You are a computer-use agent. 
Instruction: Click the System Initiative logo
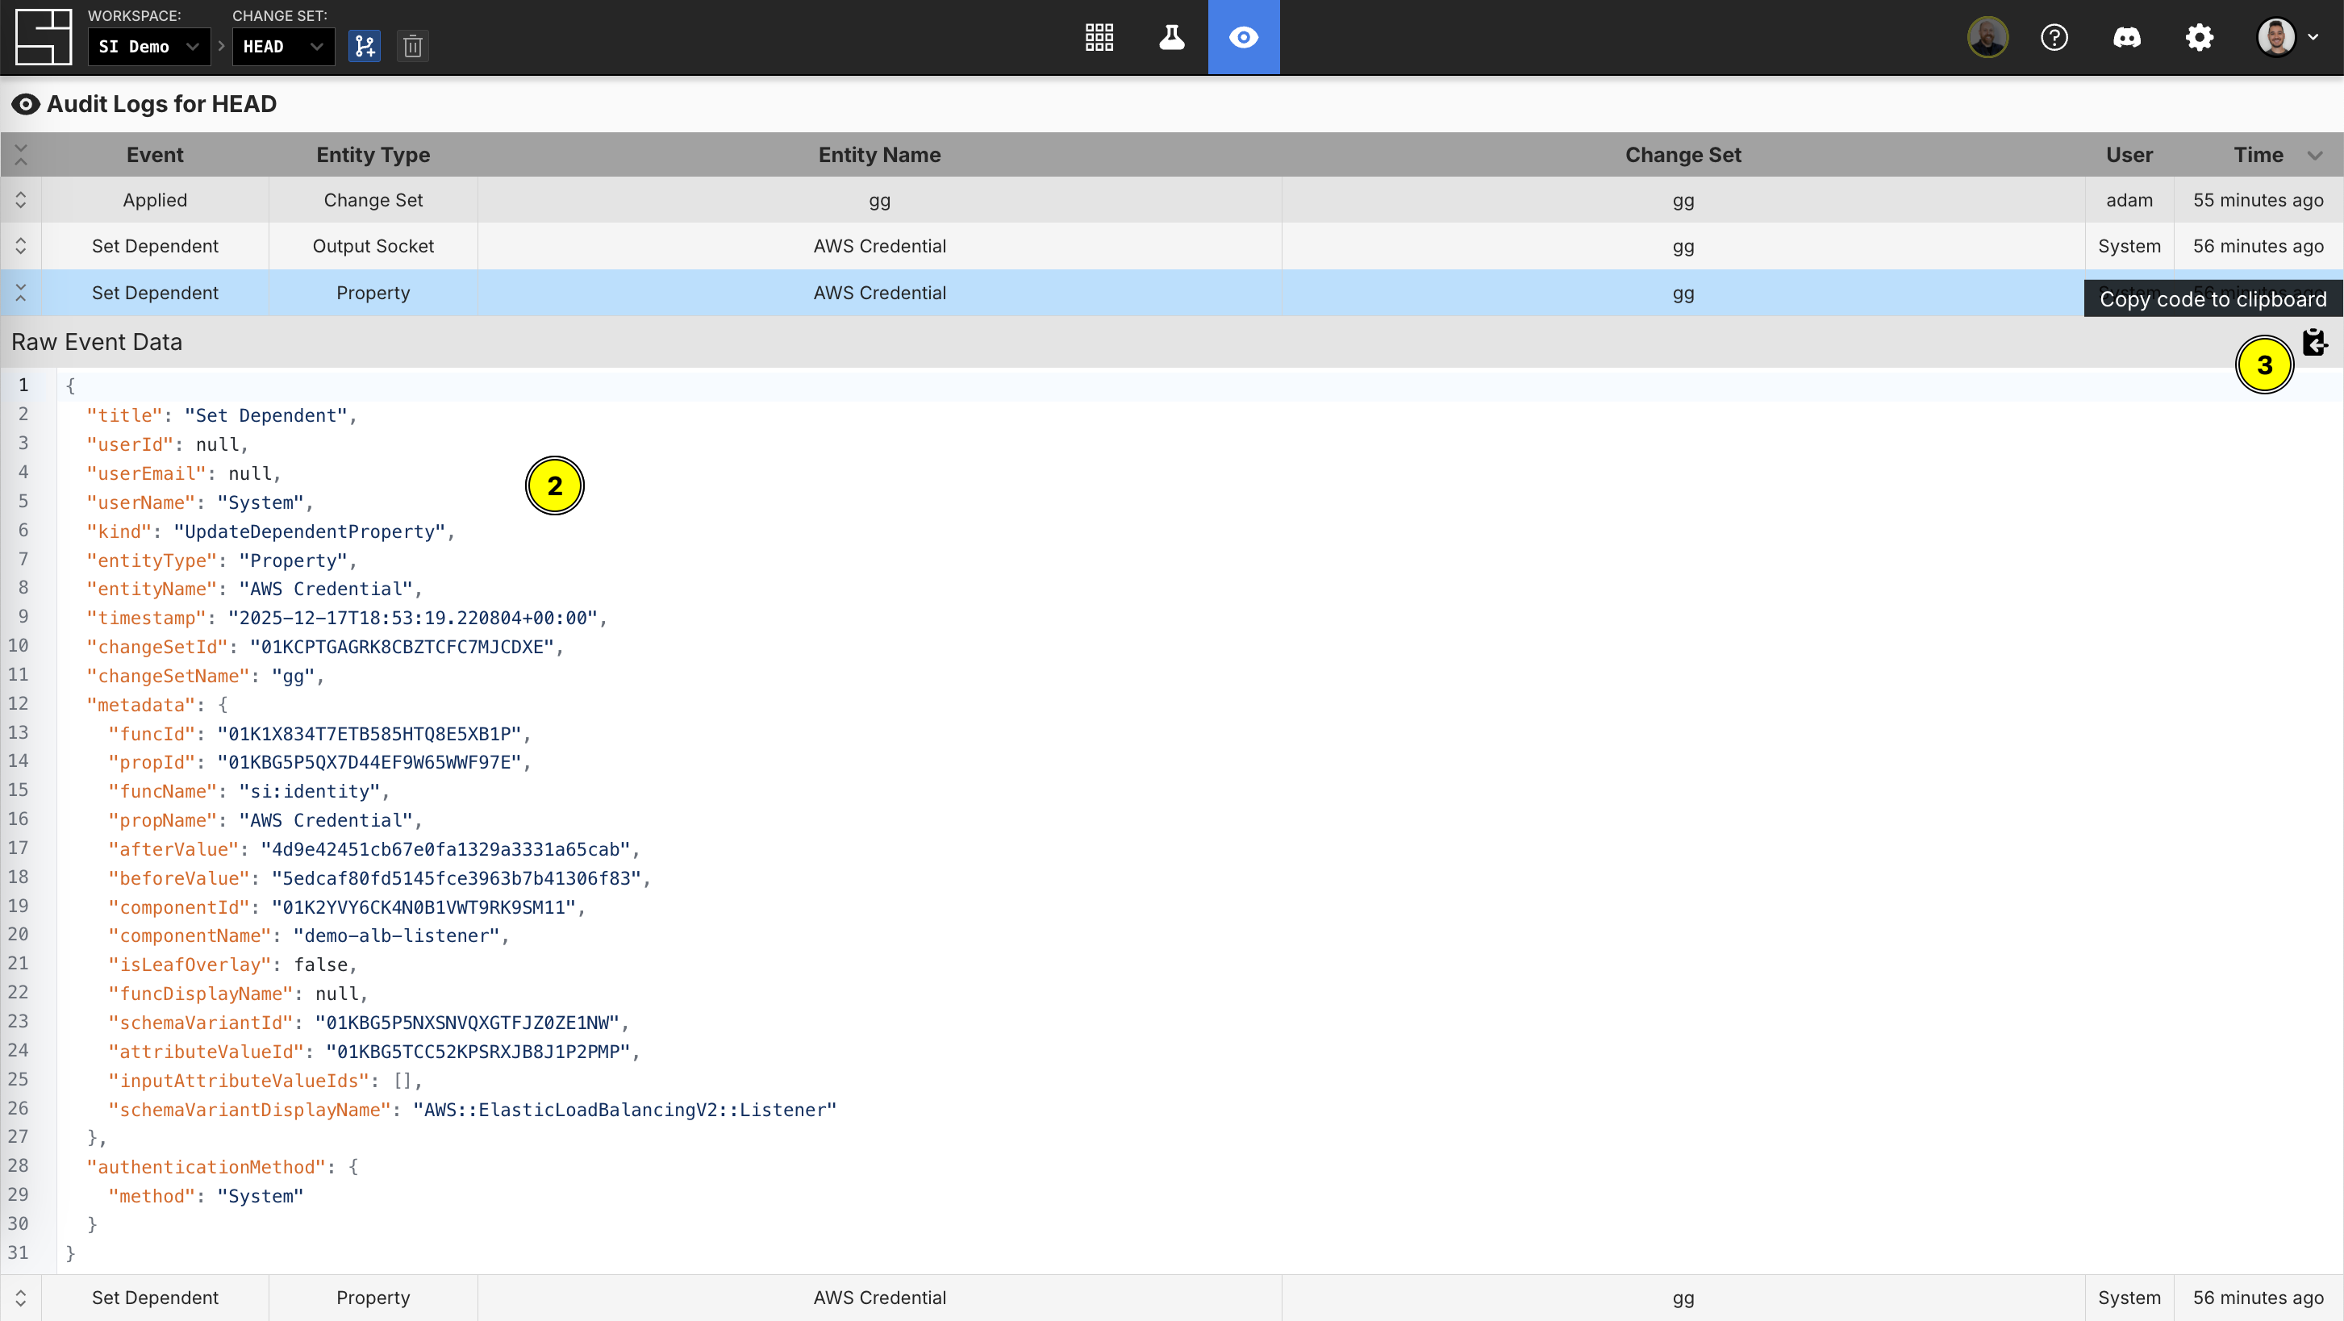(x=42, y=36)
